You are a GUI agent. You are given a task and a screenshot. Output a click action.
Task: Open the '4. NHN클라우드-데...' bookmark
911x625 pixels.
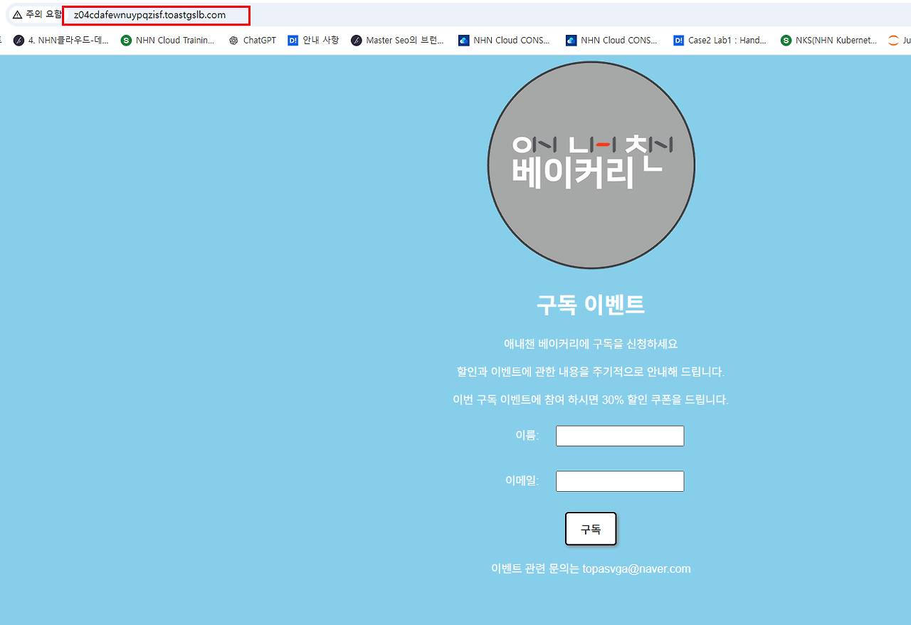pyautogui.click(x=61, y=41)
